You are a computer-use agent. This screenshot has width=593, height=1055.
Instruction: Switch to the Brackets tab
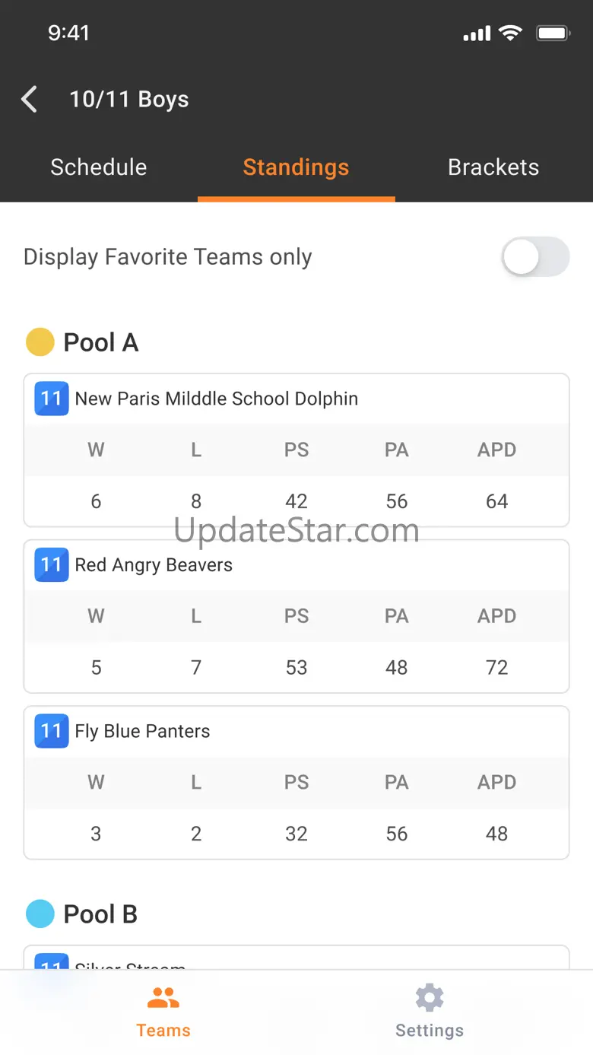pyautogui.click(x=493, y=167)
